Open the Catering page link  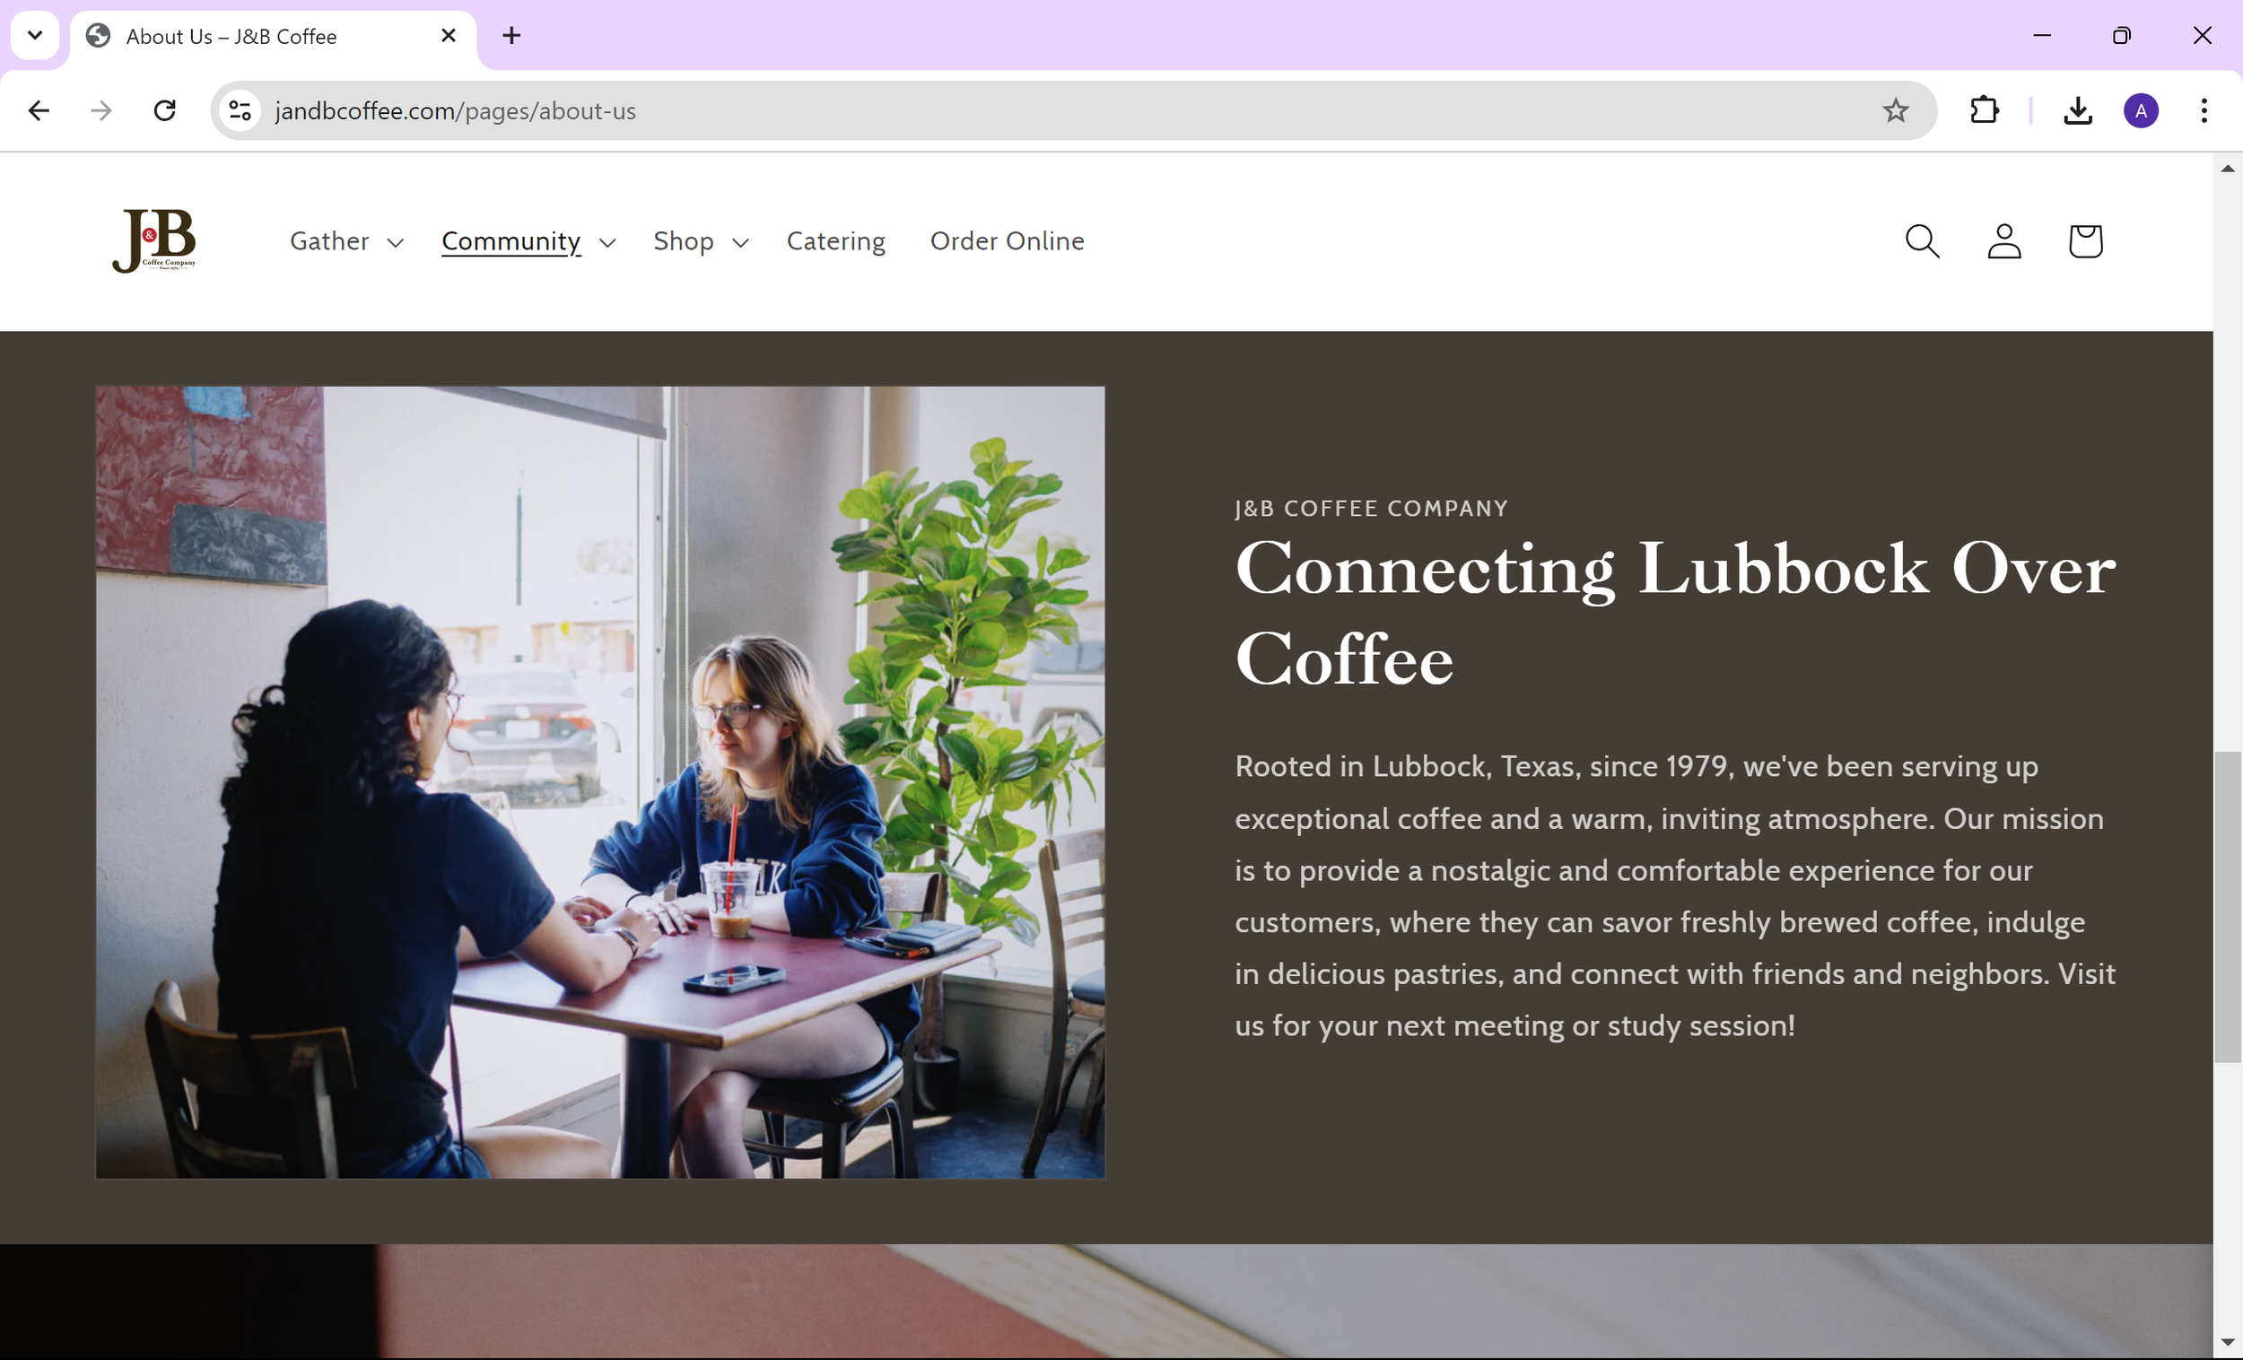coord(835,241)
